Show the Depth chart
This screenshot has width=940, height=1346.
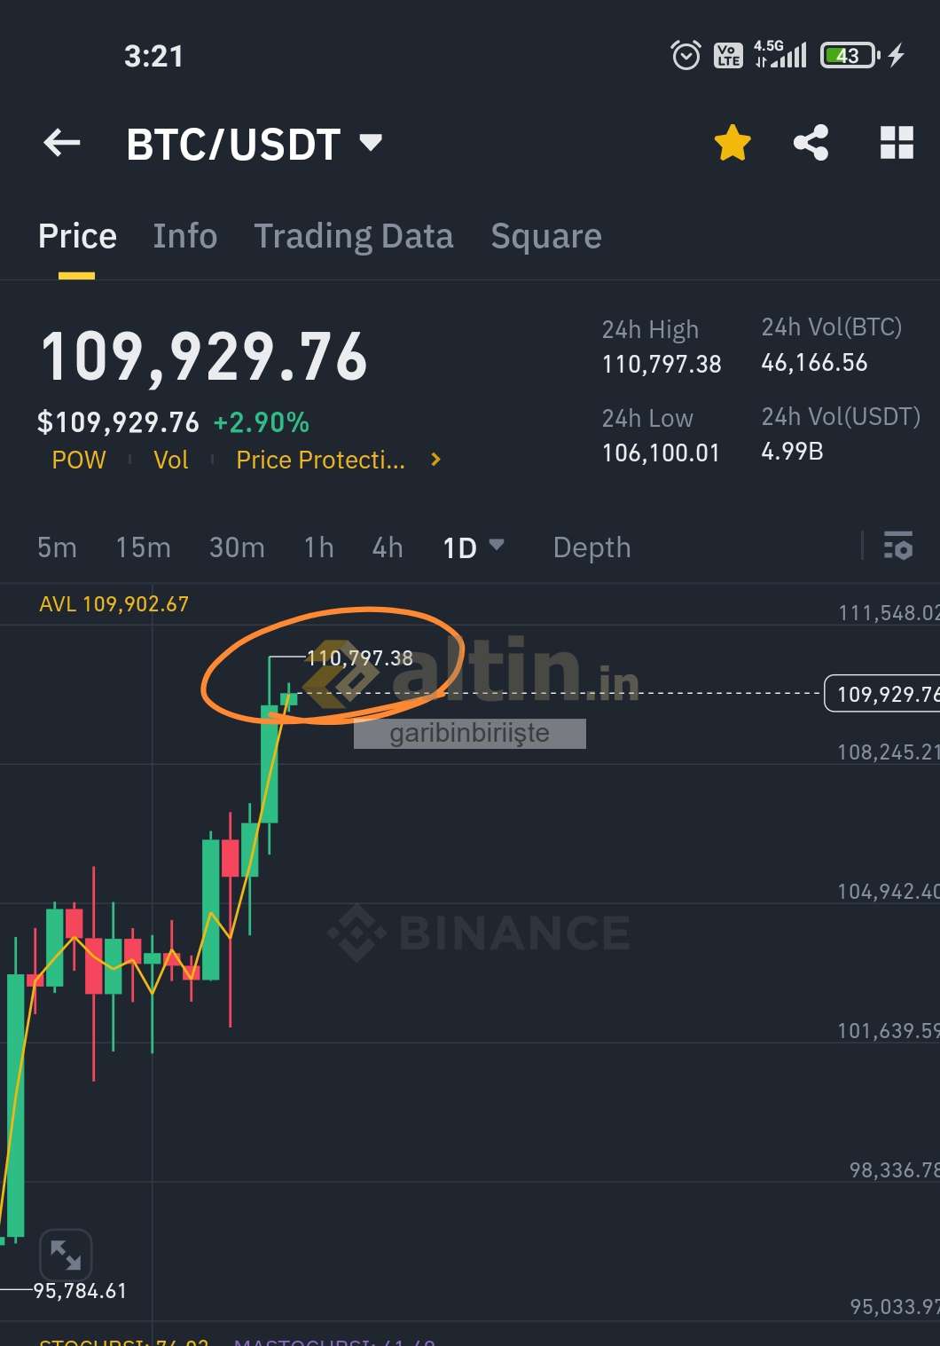592,547
